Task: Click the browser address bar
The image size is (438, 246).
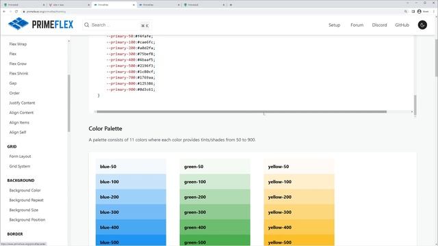Action: point(212,12)
